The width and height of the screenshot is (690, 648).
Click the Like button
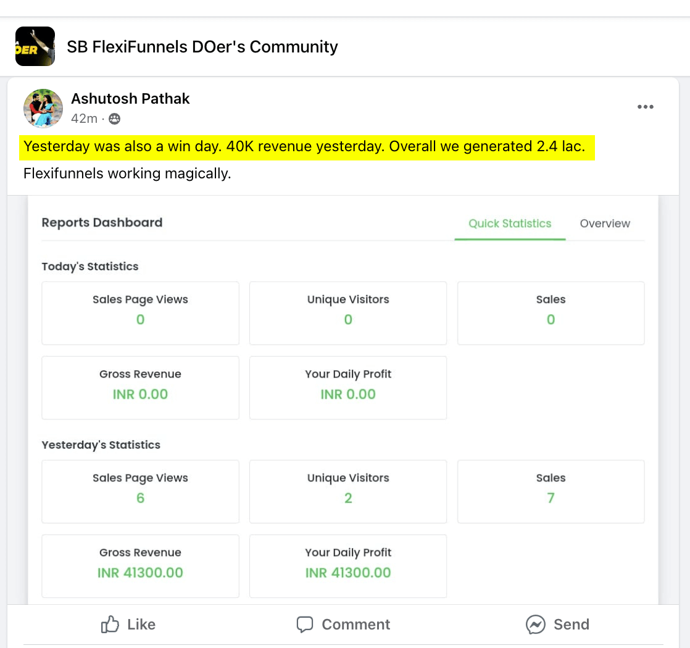click(128, 624)
